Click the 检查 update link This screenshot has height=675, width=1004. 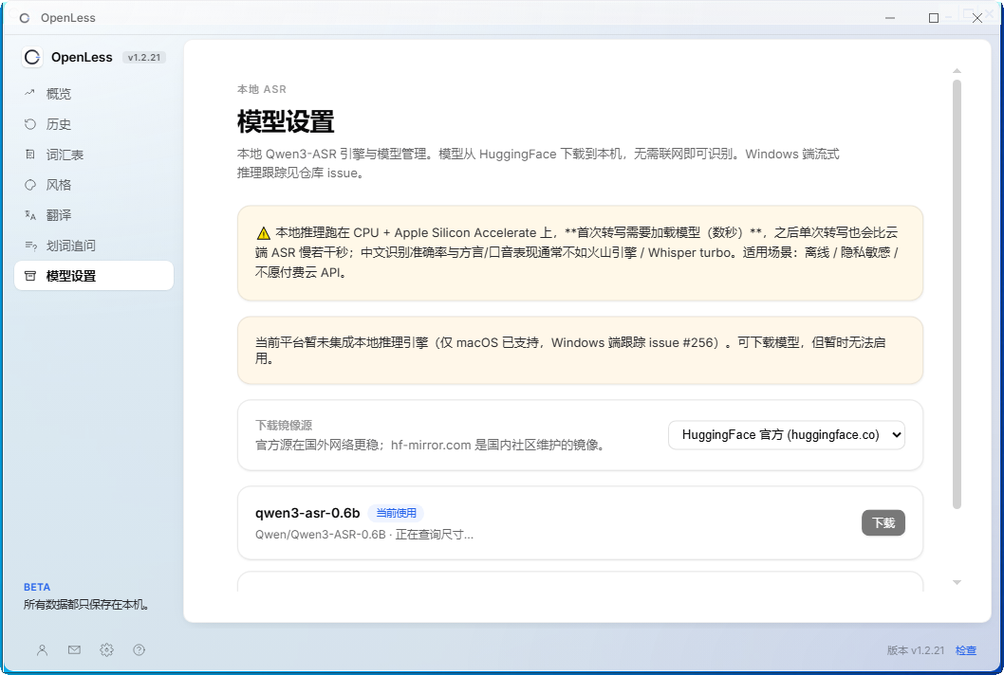[966, 650]
